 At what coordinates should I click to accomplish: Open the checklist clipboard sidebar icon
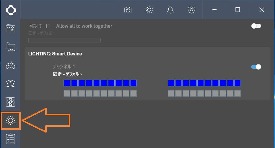point(11,139)
